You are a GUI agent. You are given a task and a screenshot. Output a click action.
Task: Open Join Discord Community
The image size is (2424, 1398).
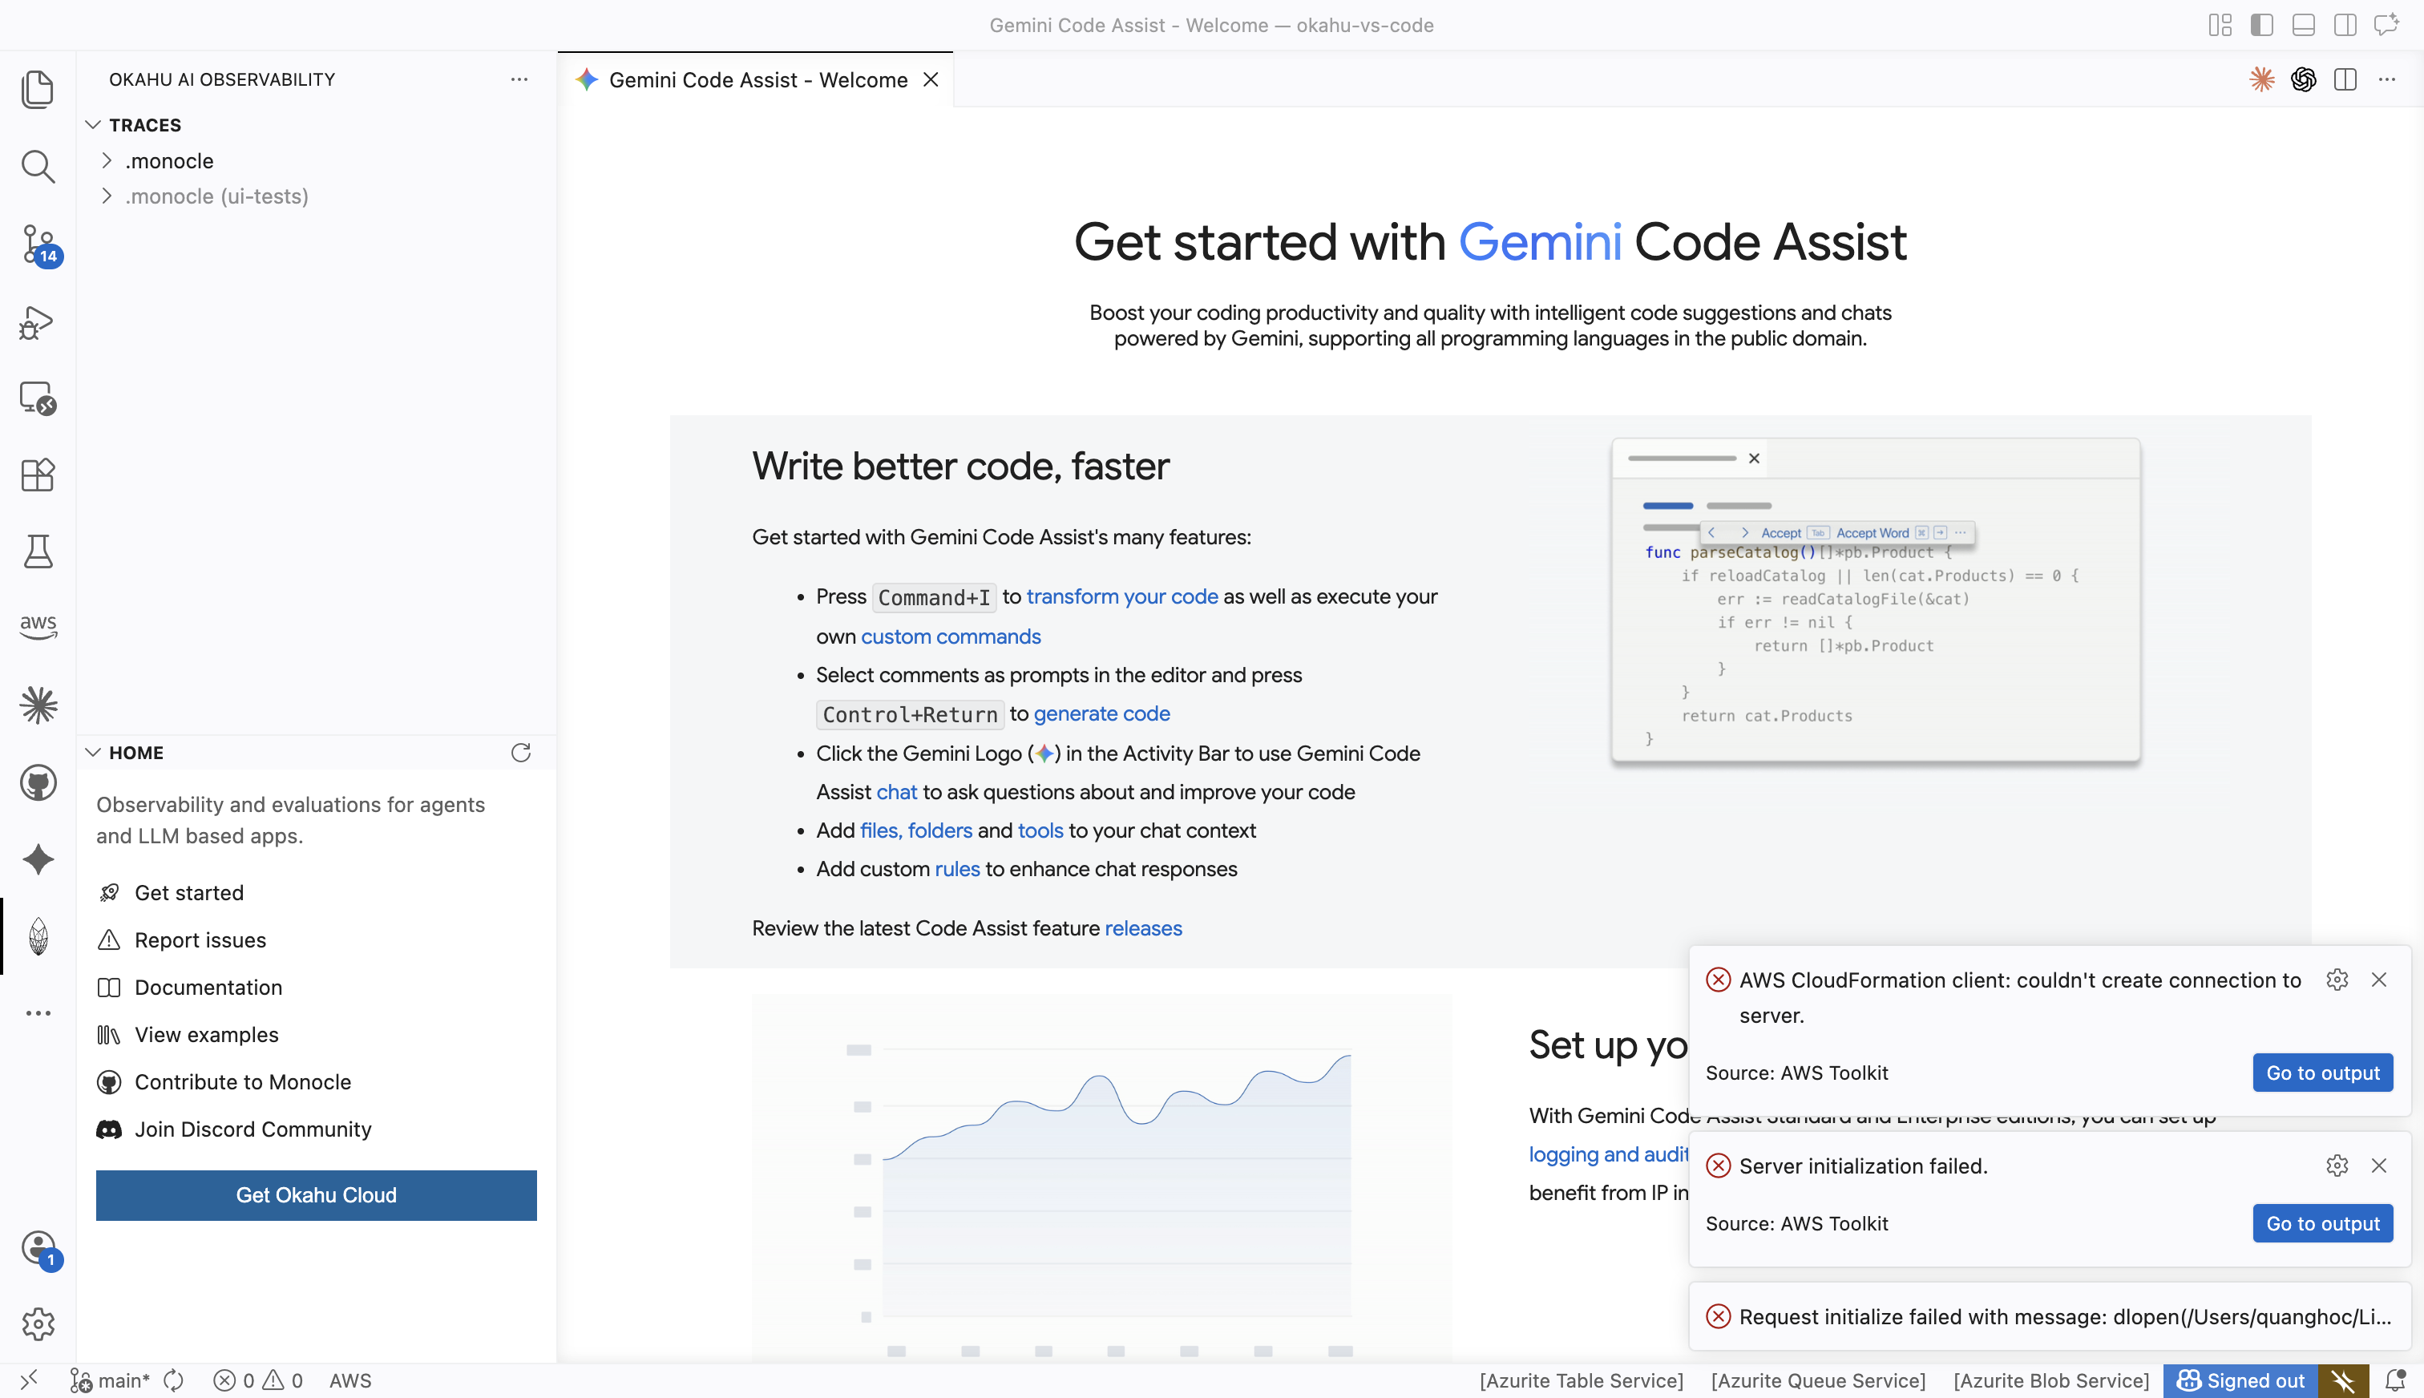(x=252, y=1129)
